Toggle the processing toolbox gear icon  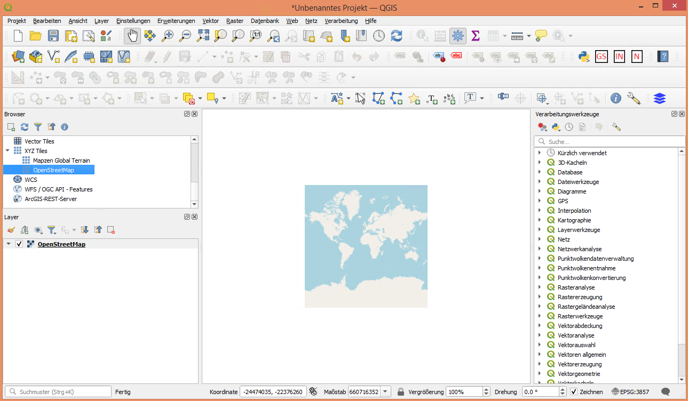[x=457, y=36]
